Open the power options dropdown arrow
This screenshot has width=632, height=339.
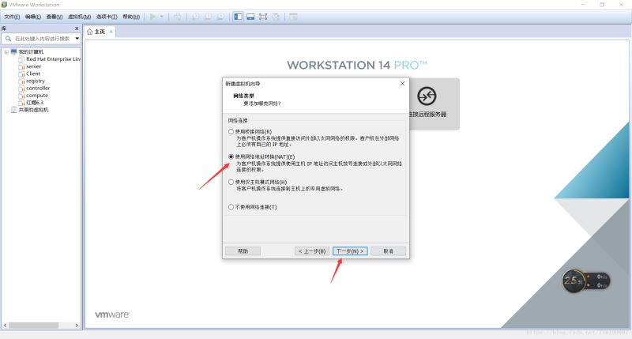tap(163, 16)
